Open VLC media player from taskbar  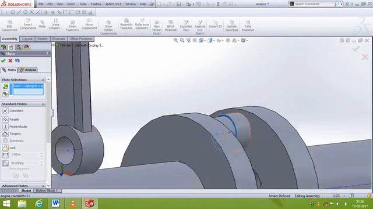[73, 204]
